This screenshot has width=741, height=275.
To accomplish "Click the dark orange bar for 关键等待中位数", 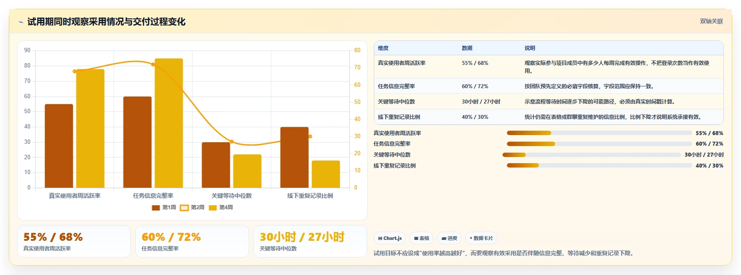I will pos(216,165).
